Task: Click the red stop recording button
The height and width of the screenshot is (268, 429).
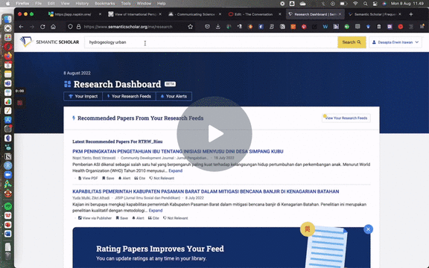Action: click(x=20, y=103)
